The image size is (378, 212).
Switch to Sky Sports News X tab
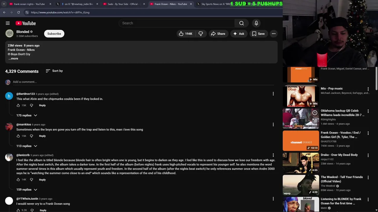(216, 4)
